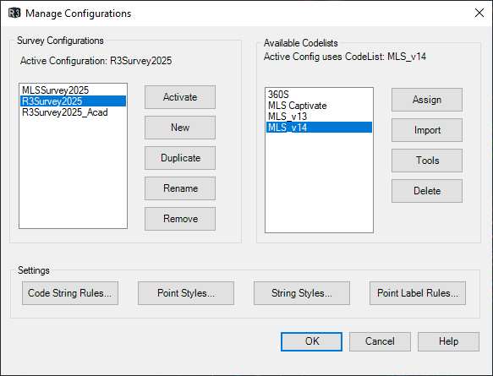Image resolution: width=493 pixels, height=376 pixels.
Task: Open codelist Tools
Action: click(427, 161)
